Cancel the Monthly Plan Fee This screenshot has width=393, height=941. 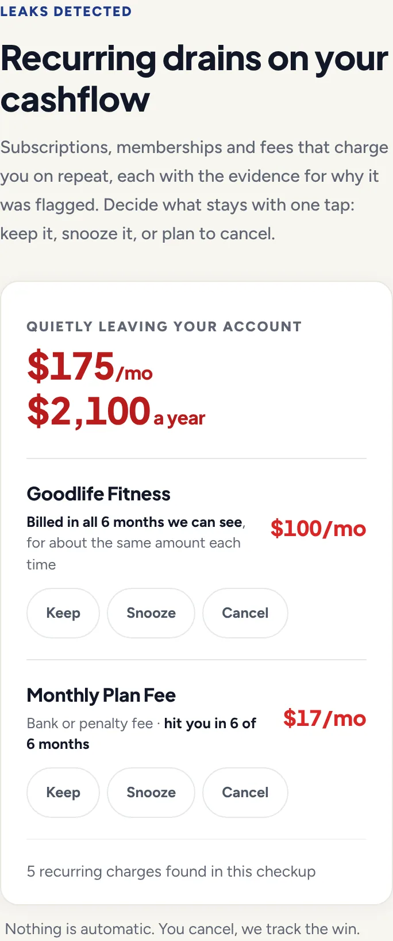[x=245, y=793]
